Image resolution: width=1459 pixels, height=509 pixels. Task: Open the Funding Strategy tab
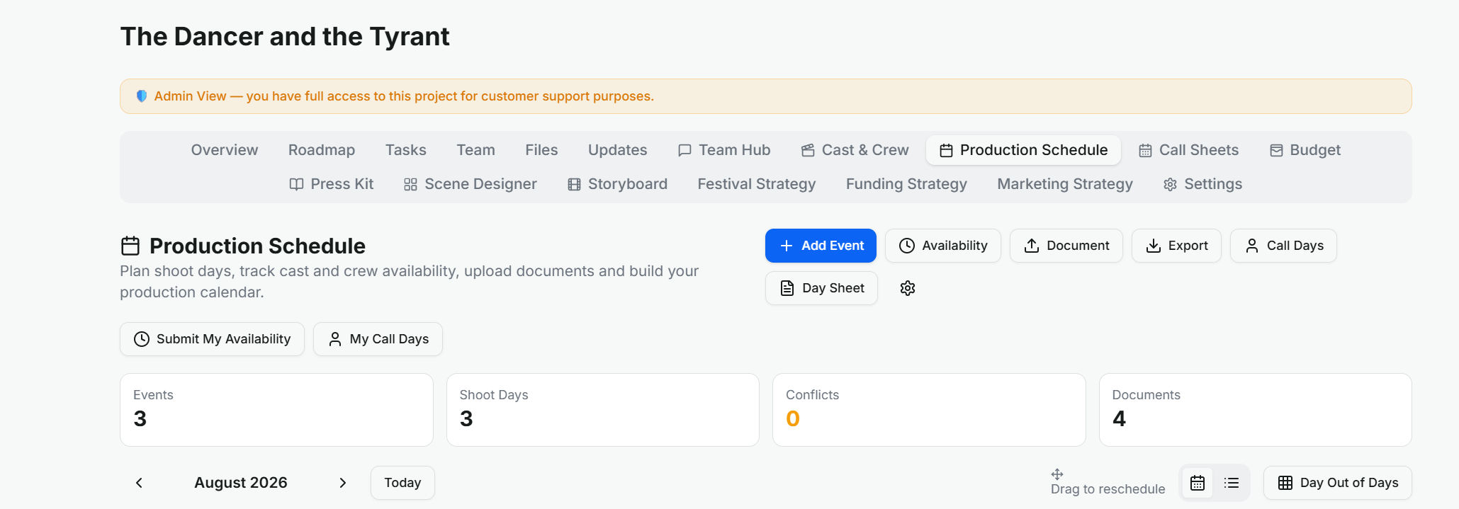tap(906, 184)
